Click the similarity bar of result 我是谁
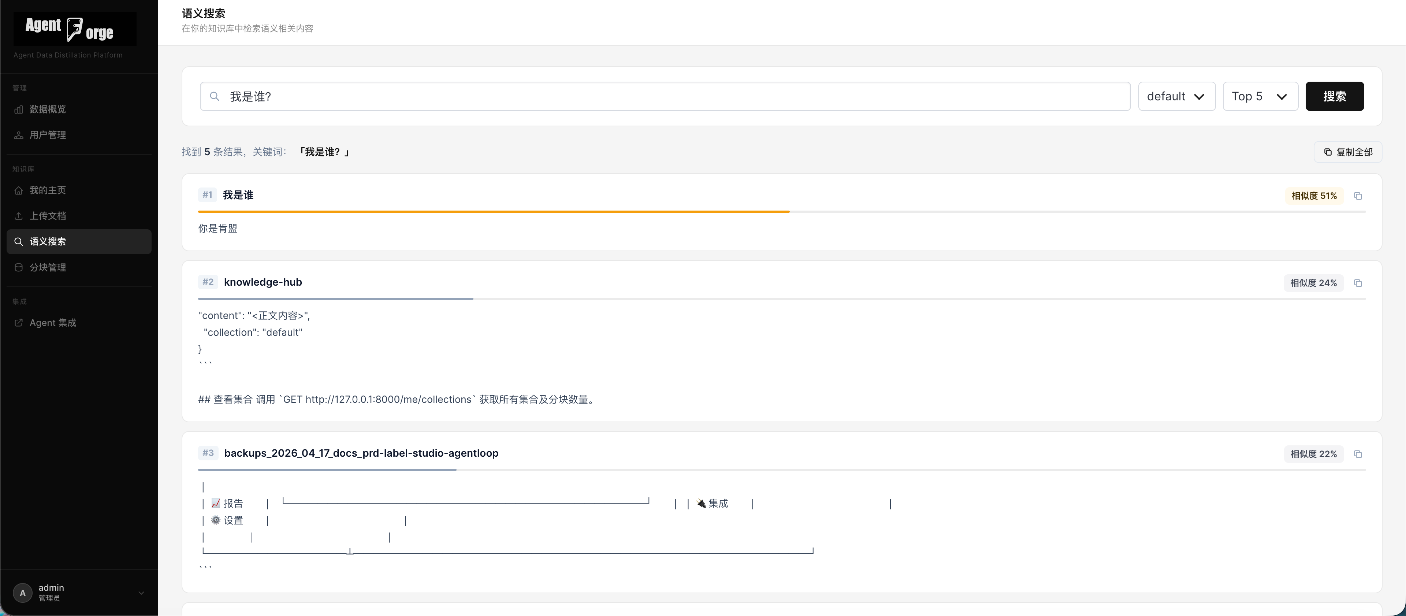Viewport: 1406px width, 616px height. click(x=782, y=211)
